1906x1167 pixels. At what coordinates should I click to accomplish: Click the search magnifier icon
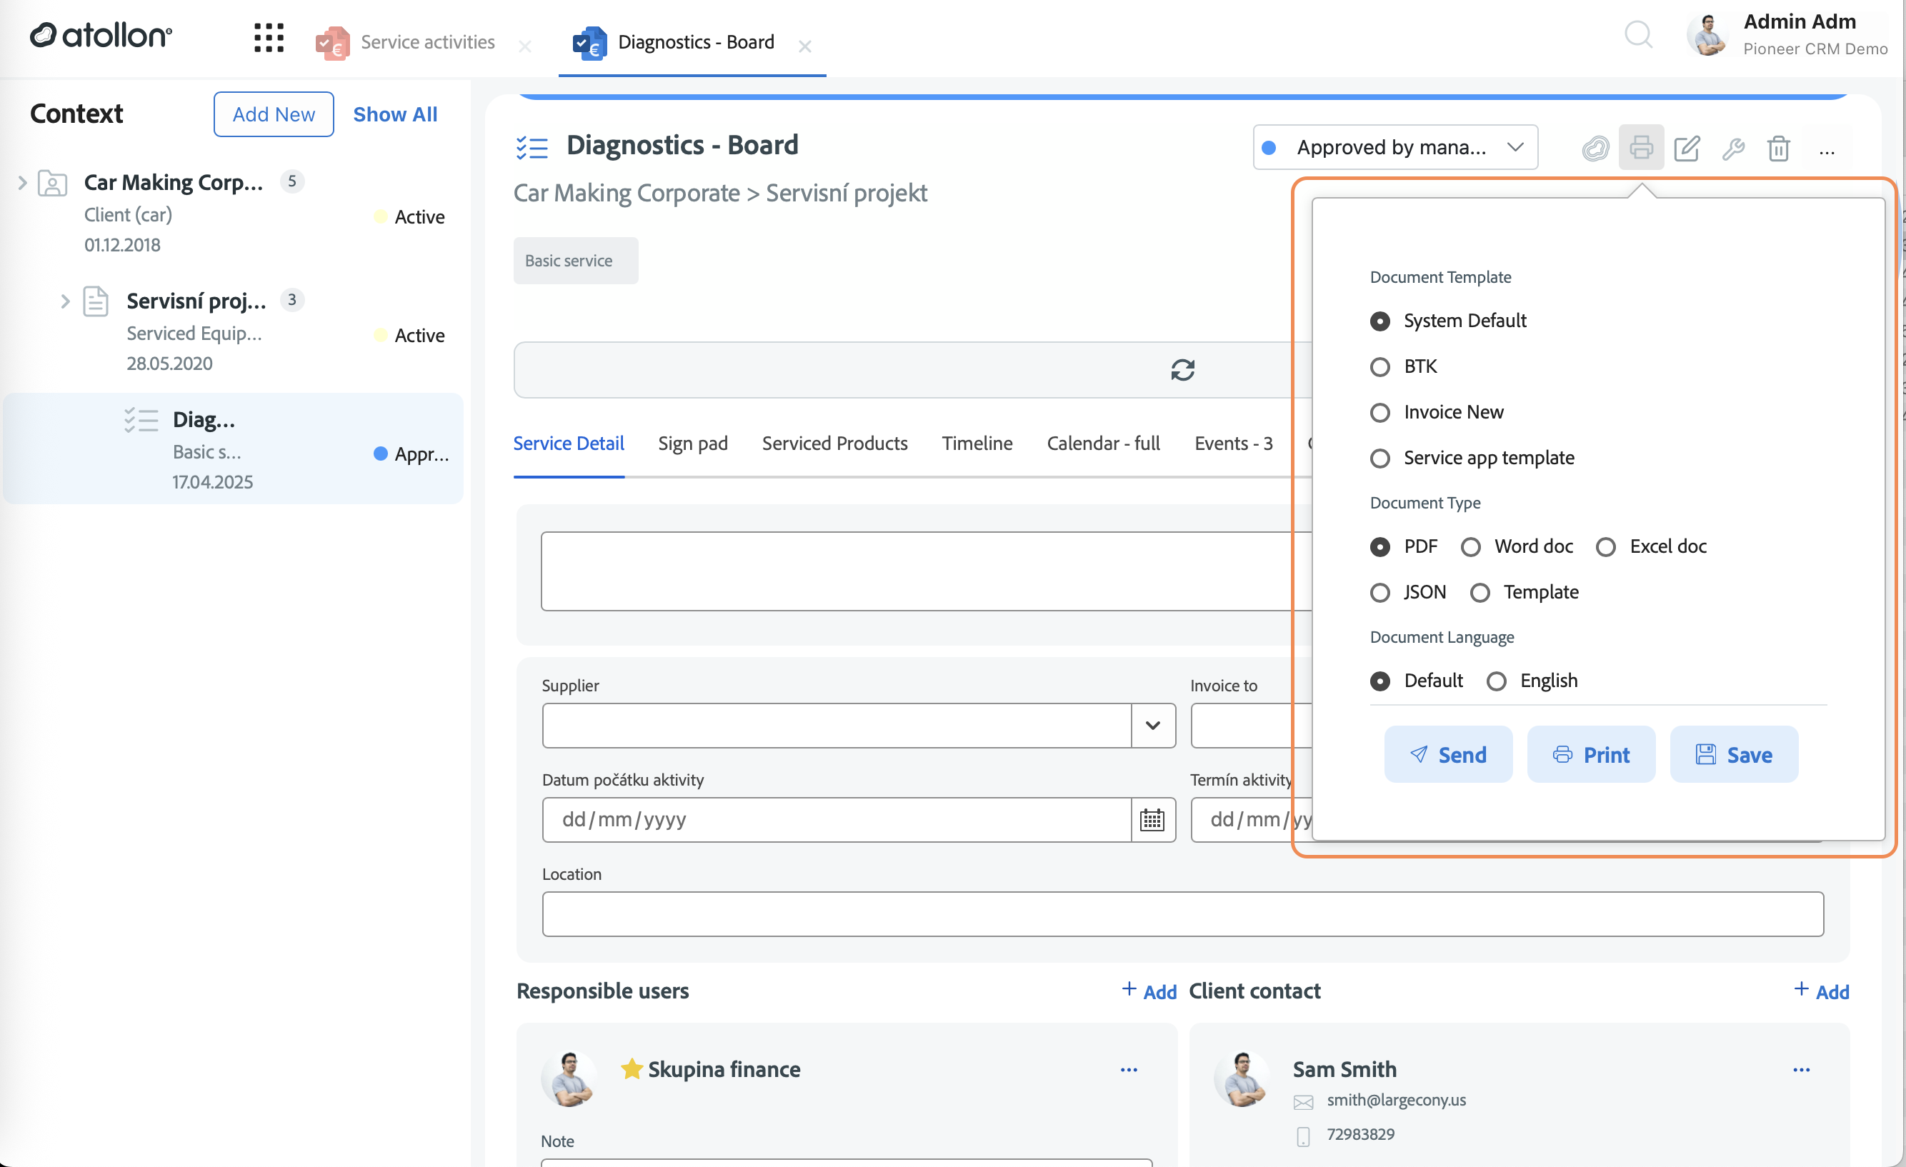click(x=1637, y=35)
